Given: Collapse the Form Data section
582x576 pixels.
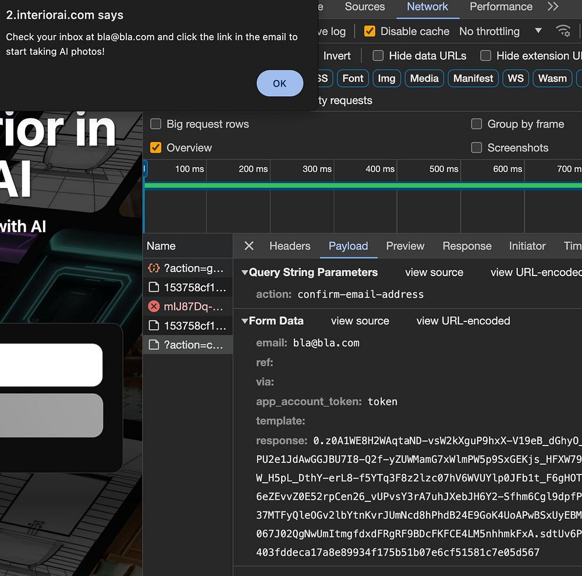Looking at the screenshot, I should (x=244, y=321).
